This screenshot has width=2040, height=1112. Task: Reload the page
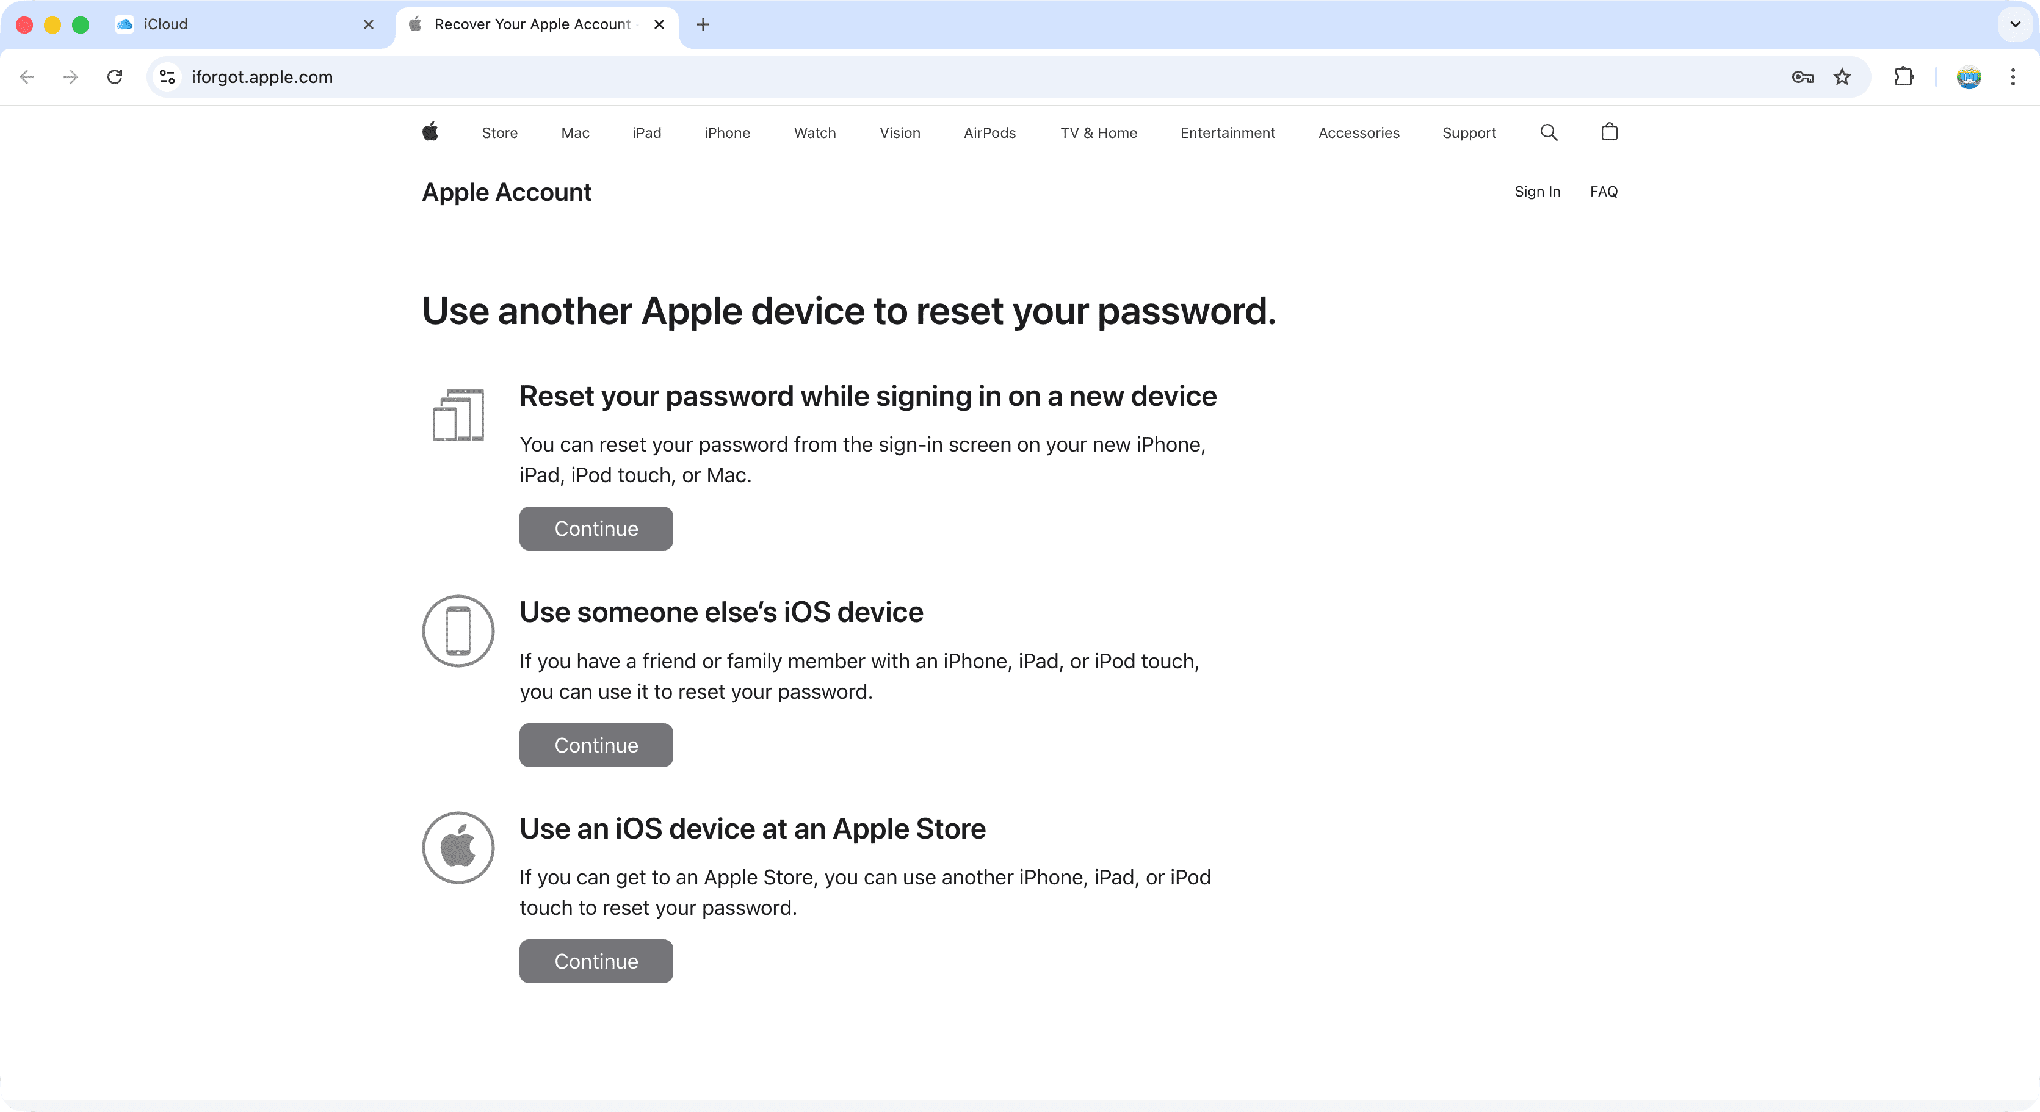(x=115, y=77)
